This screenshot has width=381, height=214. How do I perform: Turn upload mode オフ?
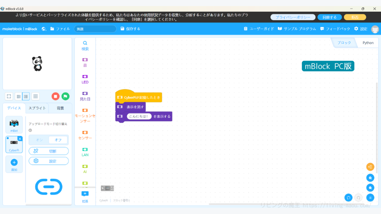click(x=58, y=140)
